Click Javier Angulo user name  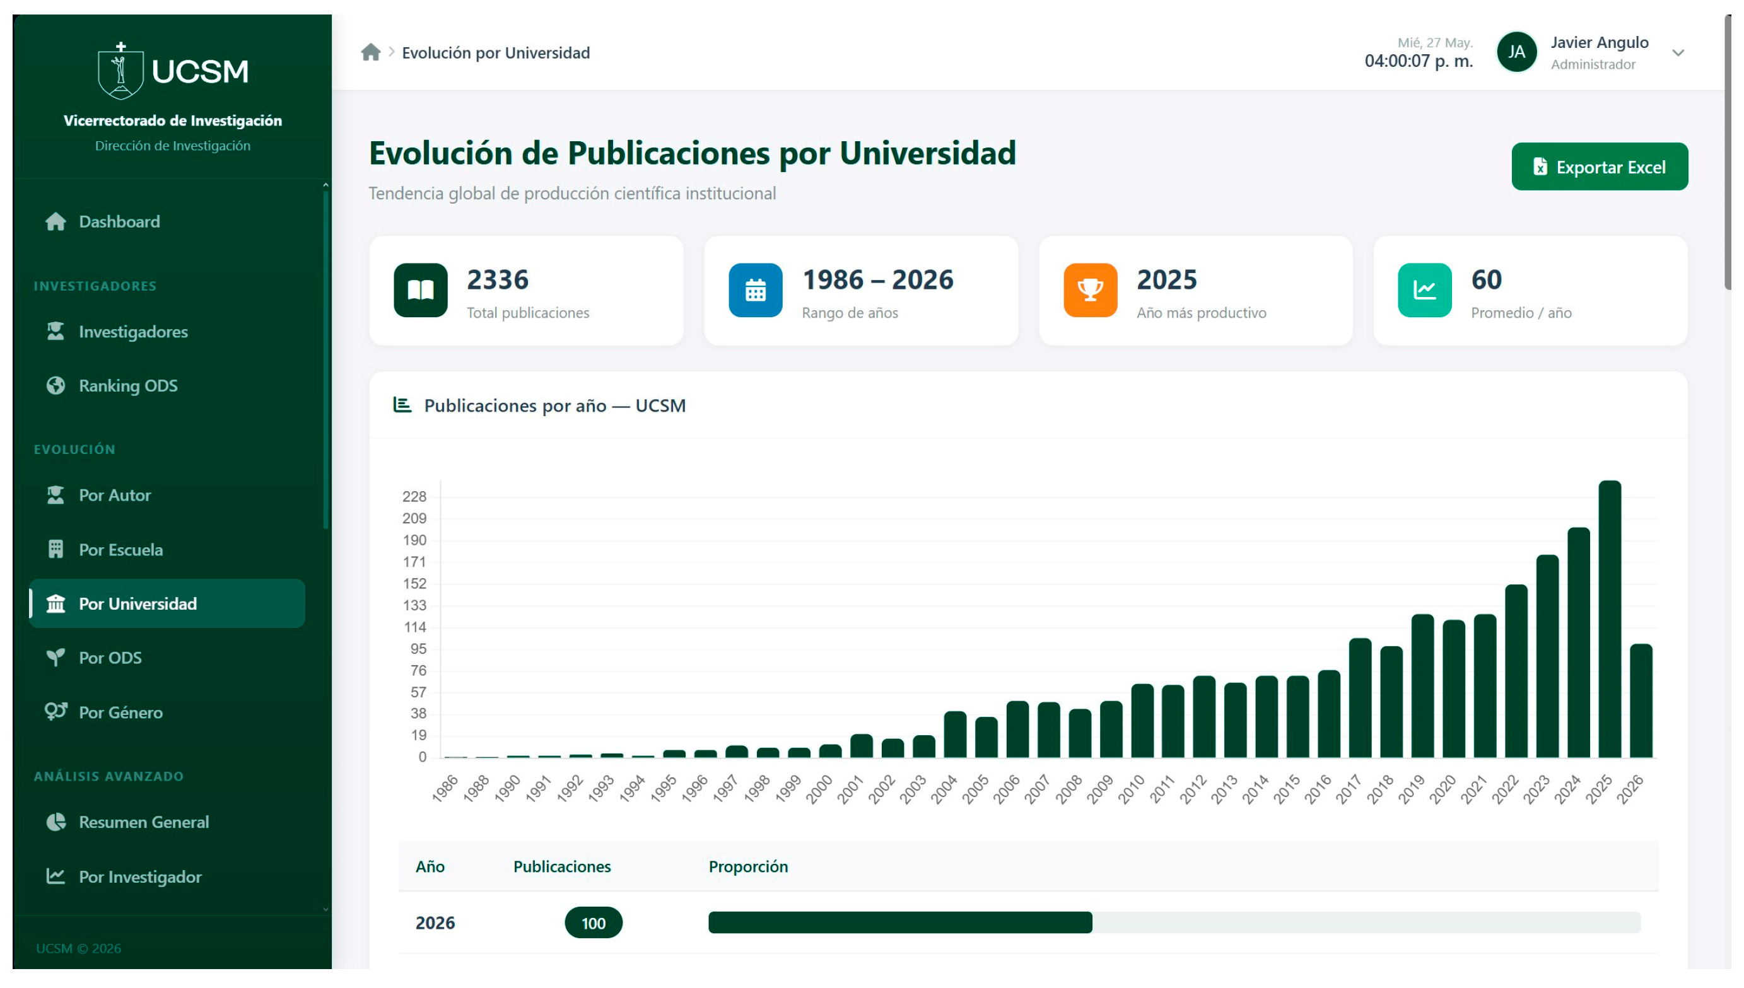point(1600,43)
